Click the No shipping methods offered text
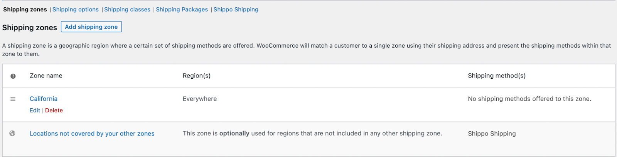 click(529, 99)
